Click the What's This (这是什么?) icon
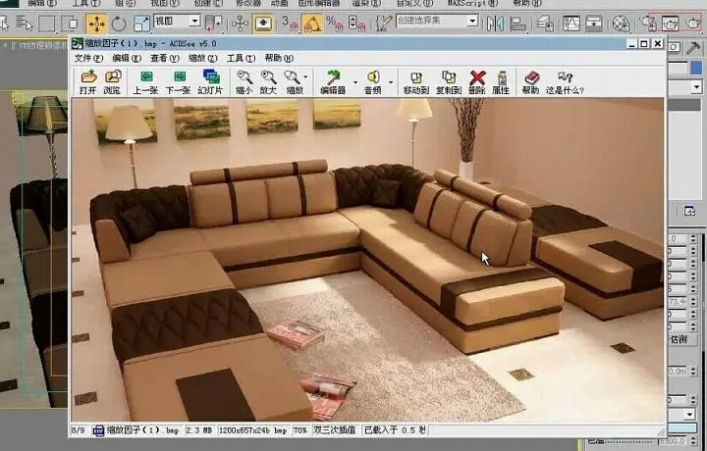This screenshot has height=451, width=707. tap(565, 81)
